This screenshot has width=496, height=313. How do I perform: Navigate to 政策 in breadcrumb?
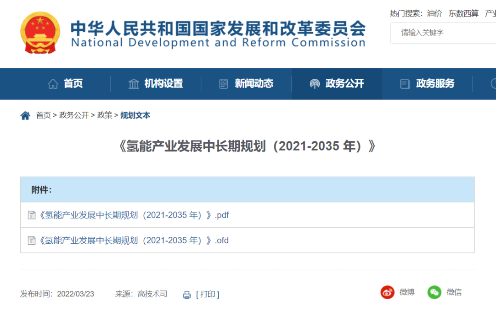105,116
